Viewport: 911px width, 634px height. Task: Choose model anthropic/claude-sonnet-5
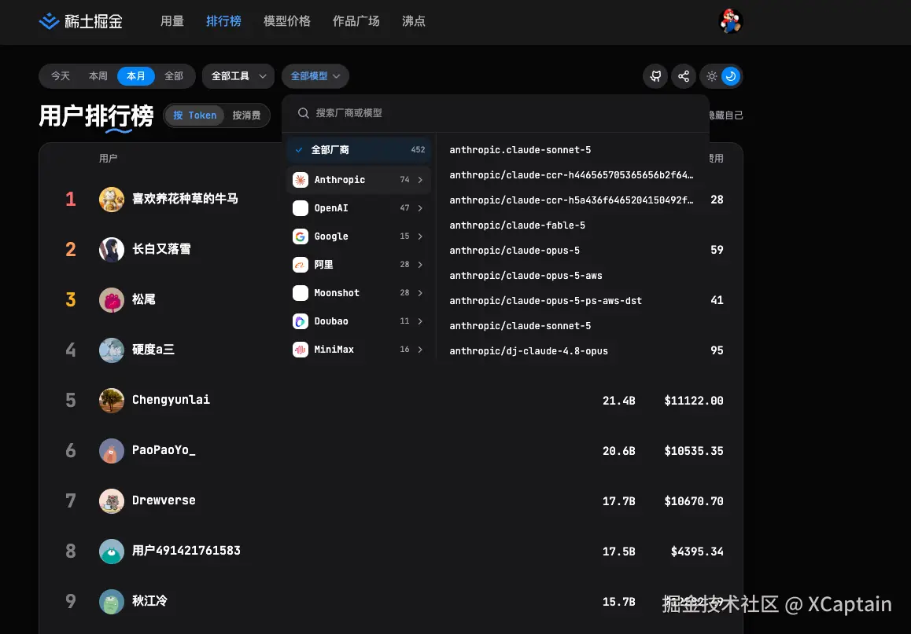[520, 326]
